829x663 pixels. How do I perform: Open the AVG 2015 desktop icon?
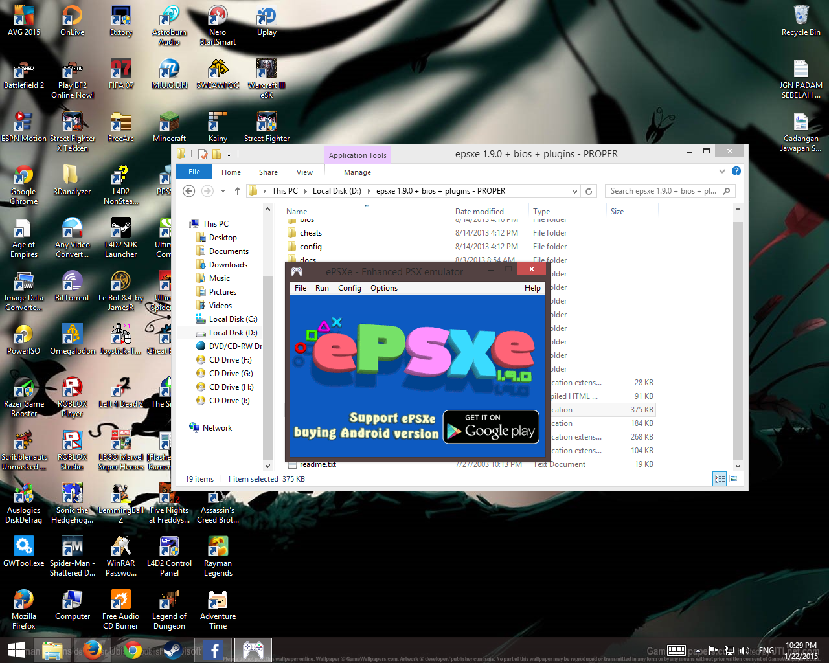(24, 20)
